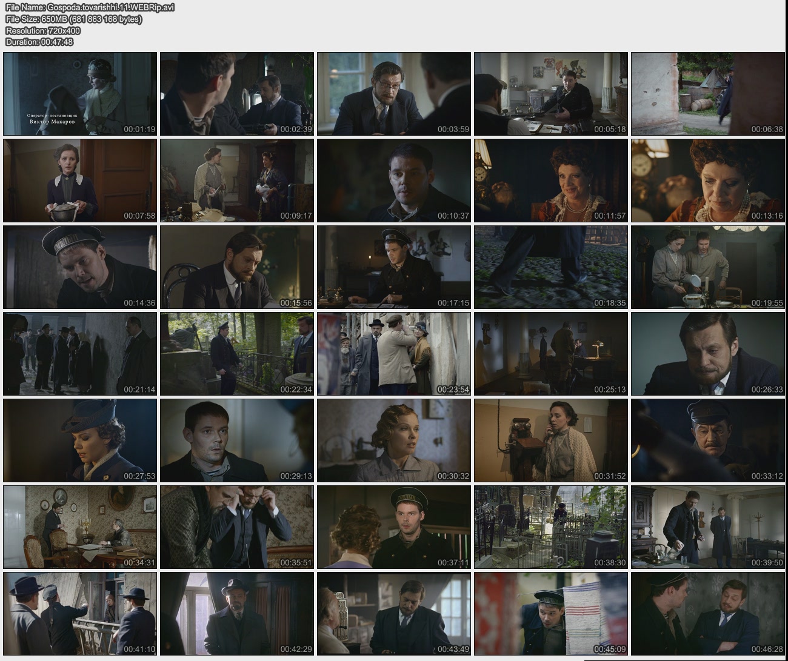Click the 00:14:36 frame of man in cap
This screenshot has width=788, height=661.
[x=80, y=267]
